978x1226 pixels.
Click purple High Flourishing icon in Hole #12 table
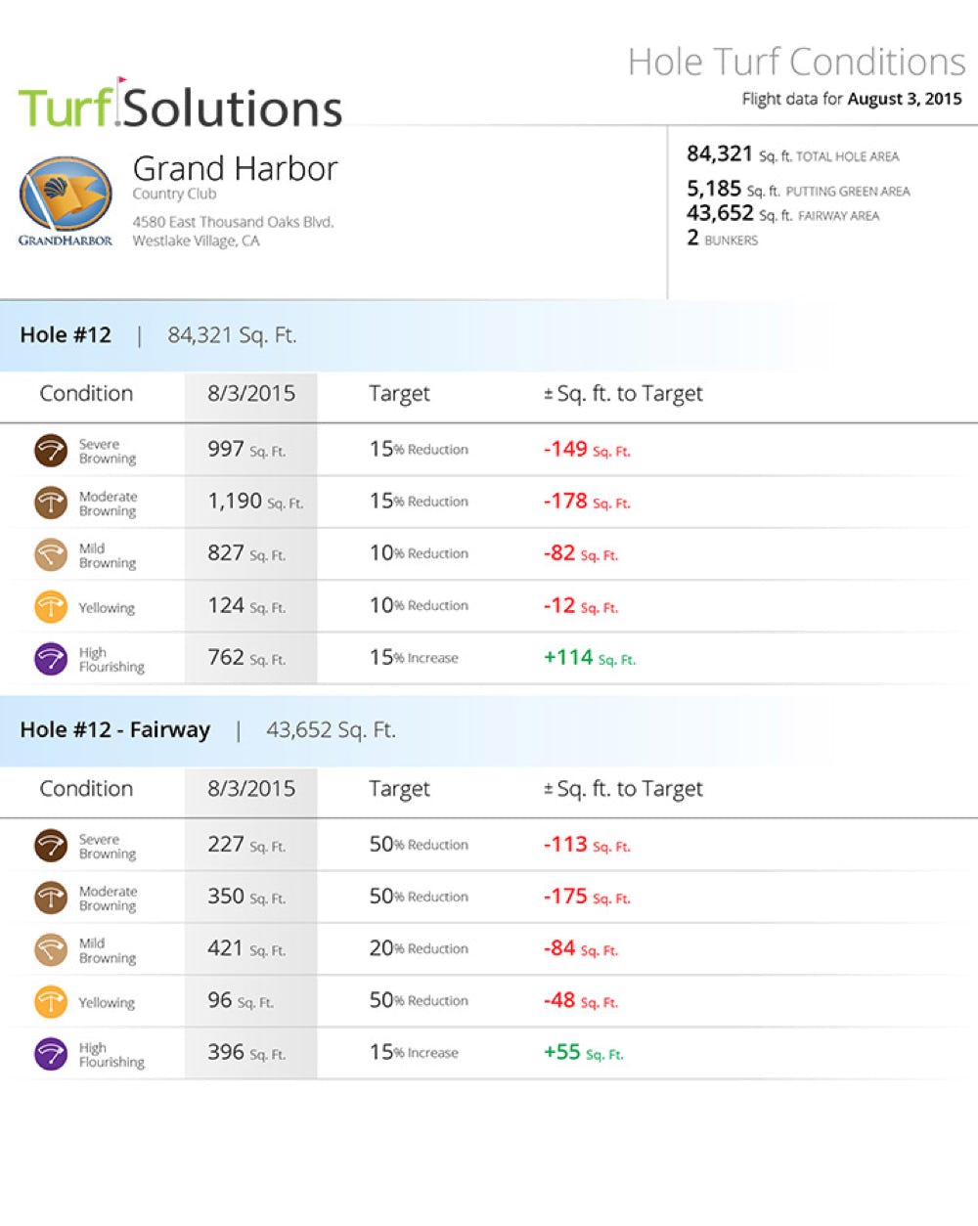tap(51, 658)
